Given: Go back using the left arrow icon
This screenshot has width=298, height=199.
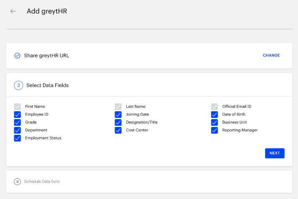Looking at the screenshot, I should (13, 11).
